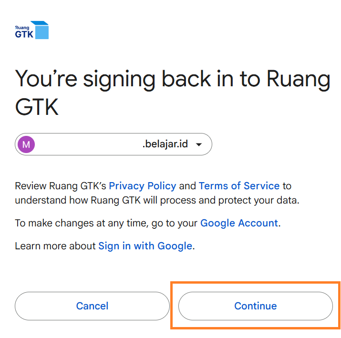
Task: Click "GTK" on the heading's second line
Action: tap(37, 107)
